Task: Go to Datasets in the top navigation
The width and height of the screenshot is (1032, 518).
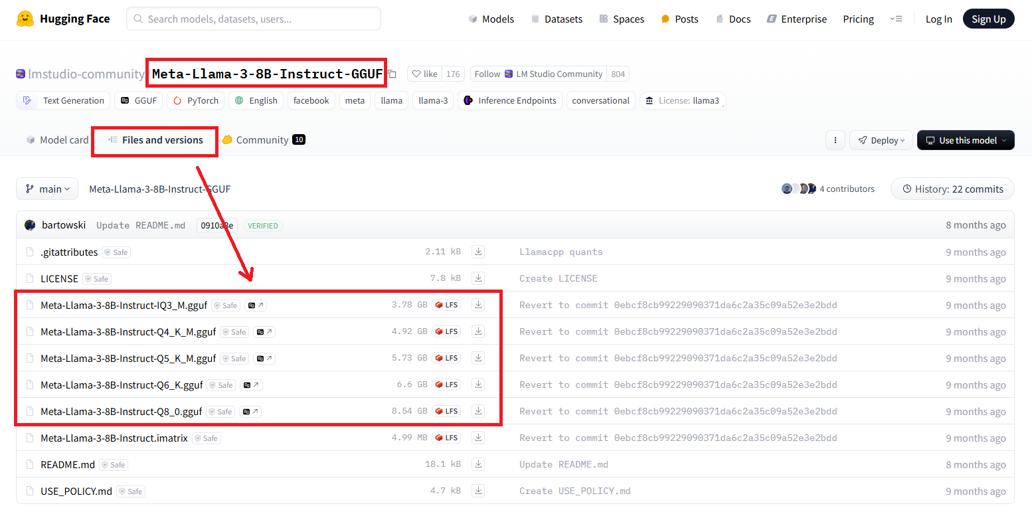Action: (x=557, y=19)
